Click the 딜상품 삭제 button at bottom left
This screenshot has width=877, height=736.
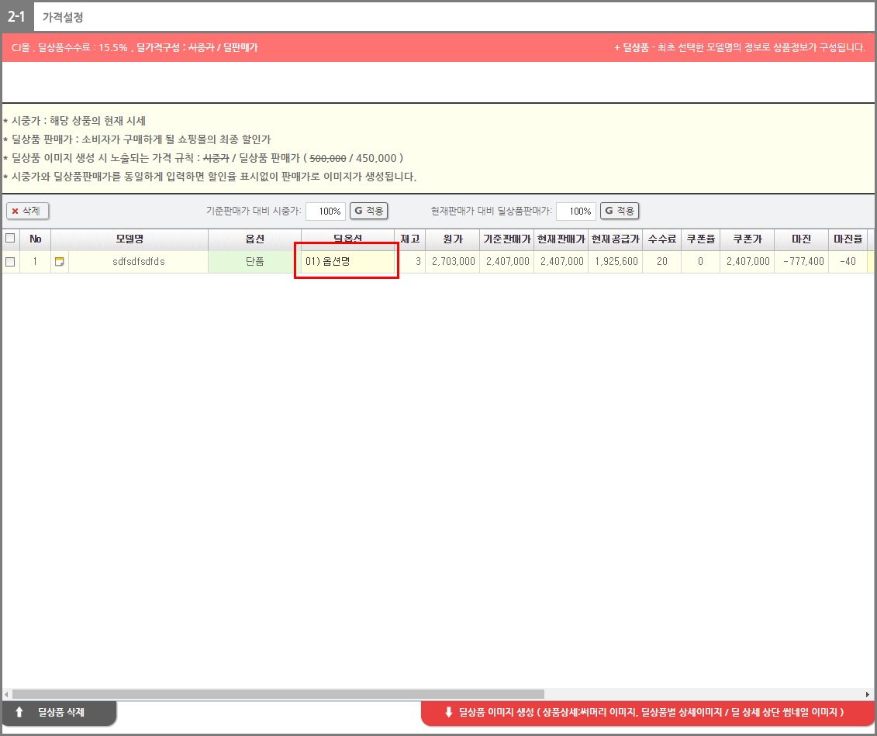click(60, 713)
